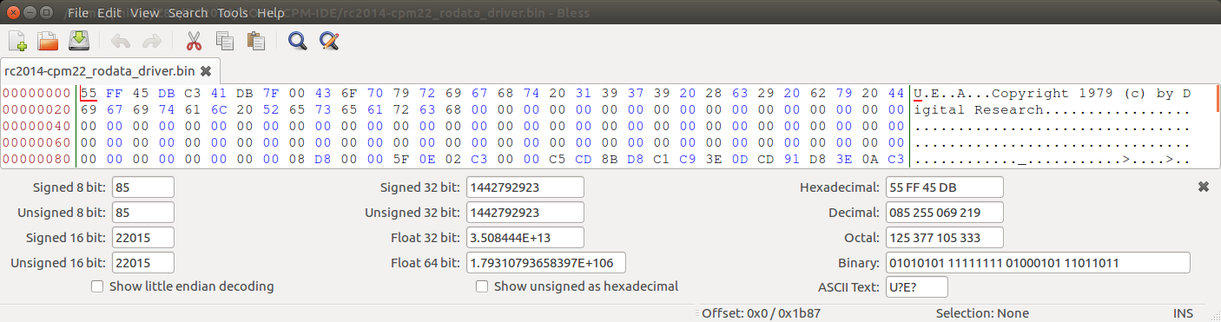This screenshot has width=1221, height=322.
Task: Click the Unsigned 8 bit field
Action: (143, 213)
